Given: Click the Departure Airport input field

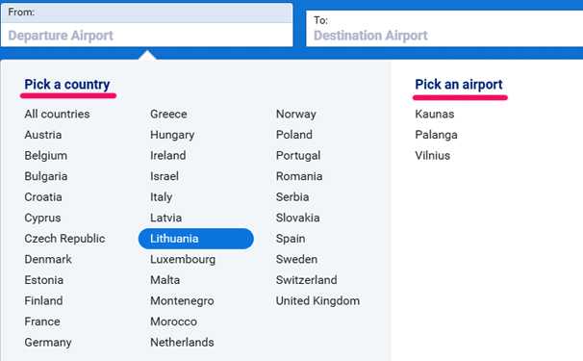Looking at the screenshot, I should coord(146,25).
